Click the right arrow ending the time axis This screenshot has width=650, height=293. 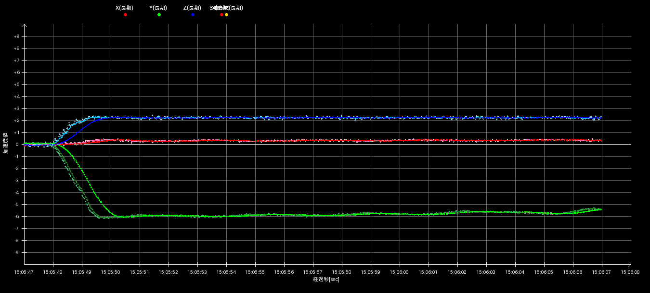[x=629, y=264]
